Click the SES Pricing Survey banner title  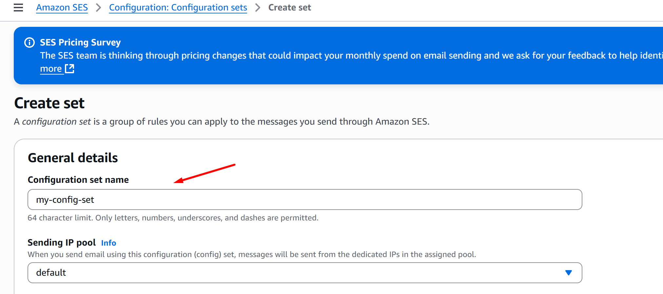pyautogui.click(x=80, y=43)
